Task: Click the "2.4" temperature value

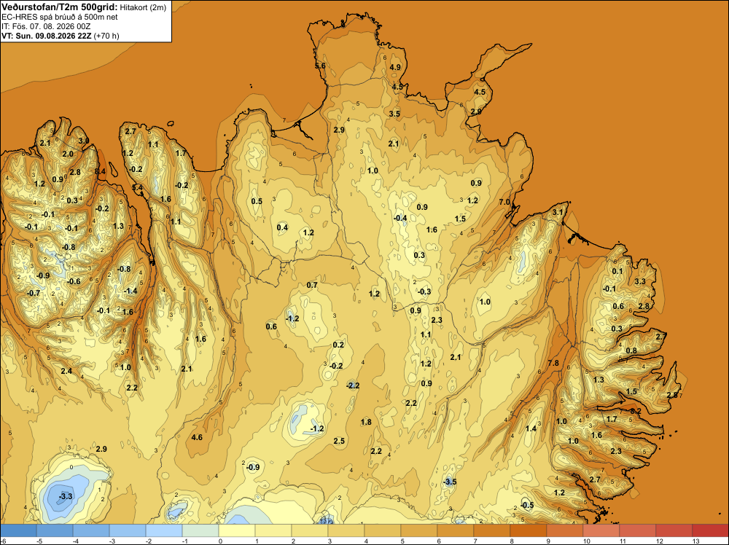Action: [66, 371]
